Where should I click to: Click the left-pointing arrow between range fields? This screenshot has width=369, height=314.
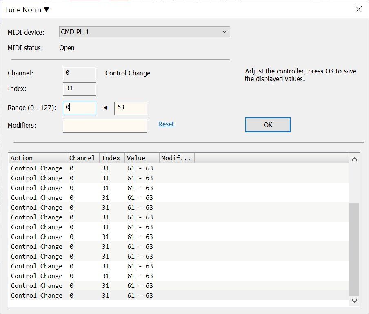pyautogui.click(x=105, y=108)
